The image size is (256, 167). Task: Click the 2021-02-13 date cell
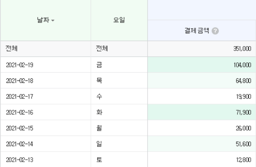pyautogui.click(x=46, y=160)
